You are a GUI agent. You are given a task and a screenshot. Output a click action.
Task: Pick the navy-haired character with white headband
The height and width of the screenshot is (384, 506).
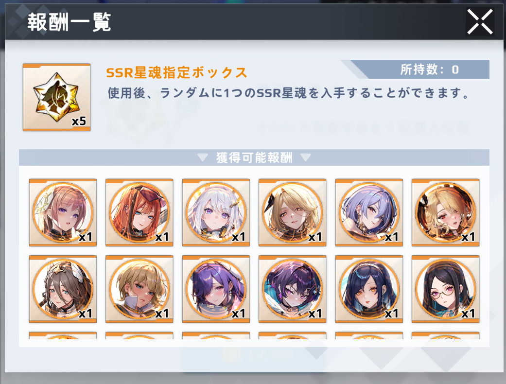[369, 289]
